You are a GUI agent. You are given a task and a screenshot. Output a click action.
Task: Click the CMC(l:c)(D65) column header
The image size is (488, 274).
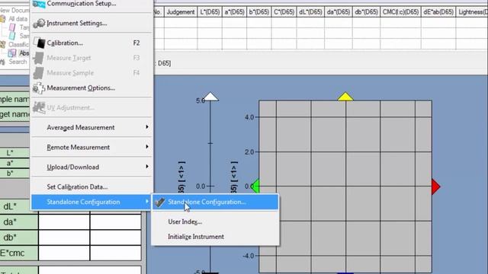point(400,12)
